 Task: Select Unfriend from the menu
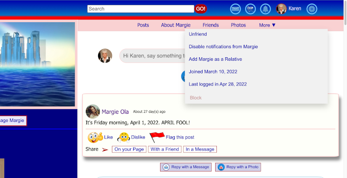[x=198, y=34]
